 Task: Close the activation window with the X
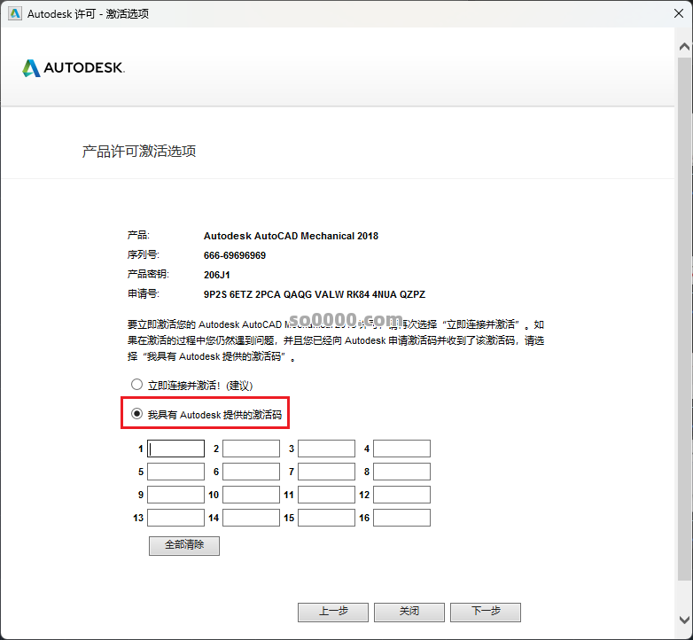(x=671, y=13)
